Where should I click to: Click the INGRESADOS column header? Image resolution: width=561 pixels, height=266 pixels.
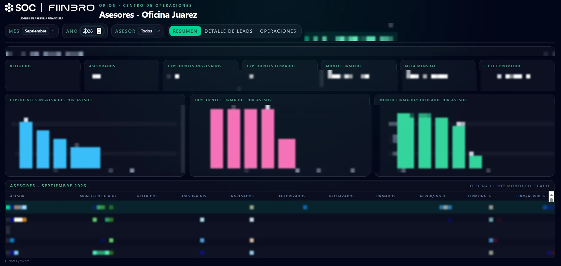click(241, 196)
